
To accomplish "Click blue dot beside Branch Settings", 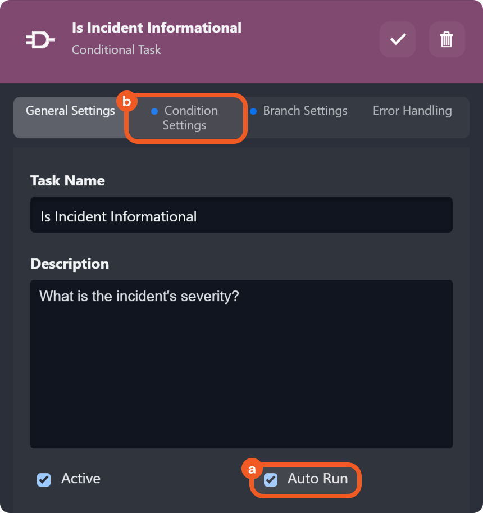I will point(253,111).
